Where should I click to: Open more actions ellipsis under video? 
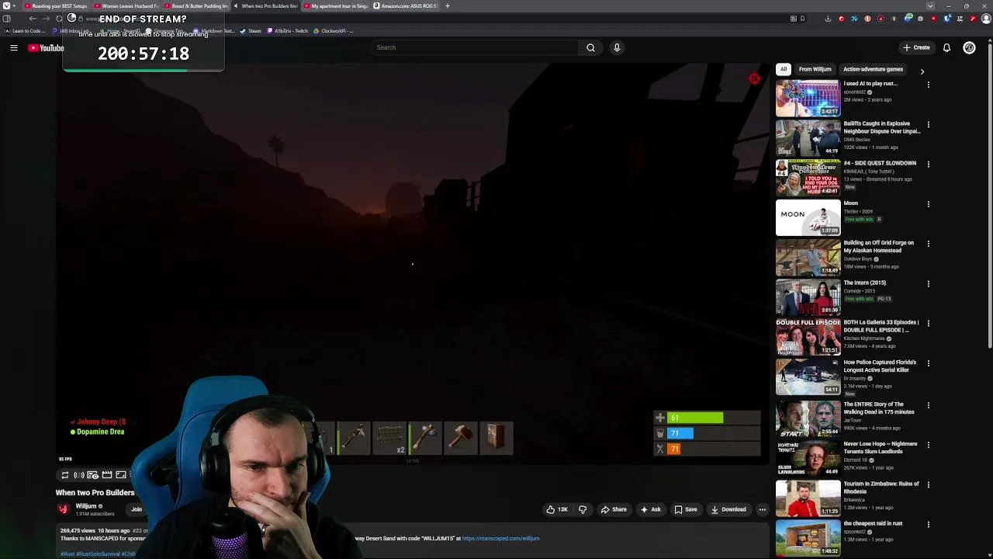click(x=763, y=509)
